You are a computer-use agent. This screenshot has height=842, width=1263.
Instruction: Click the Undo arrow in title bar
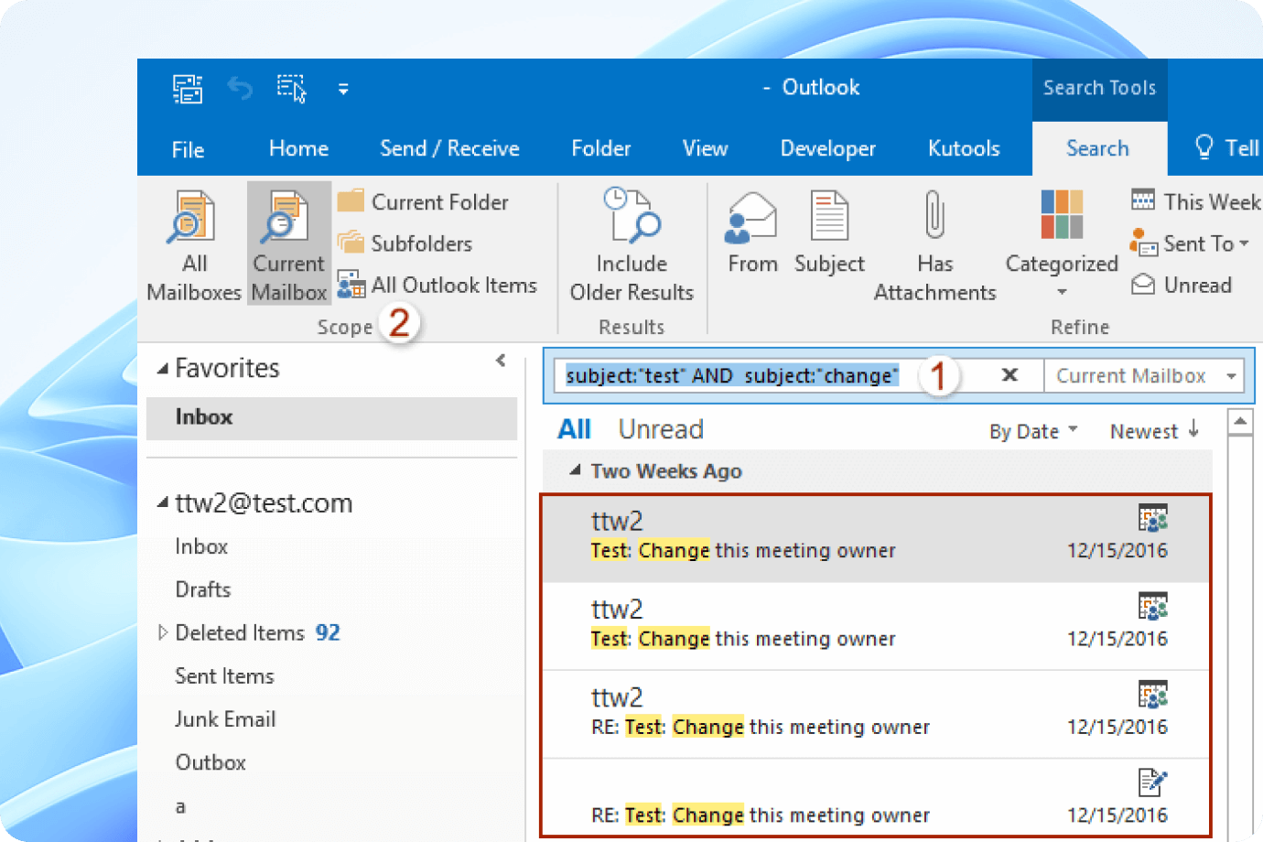(x=240, y=89)
